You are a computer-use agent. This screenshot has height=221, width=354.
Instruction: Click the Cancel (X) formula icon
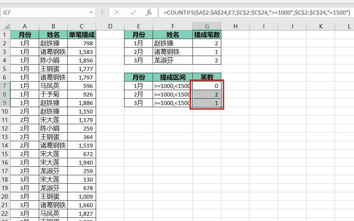tap(117, 12)
